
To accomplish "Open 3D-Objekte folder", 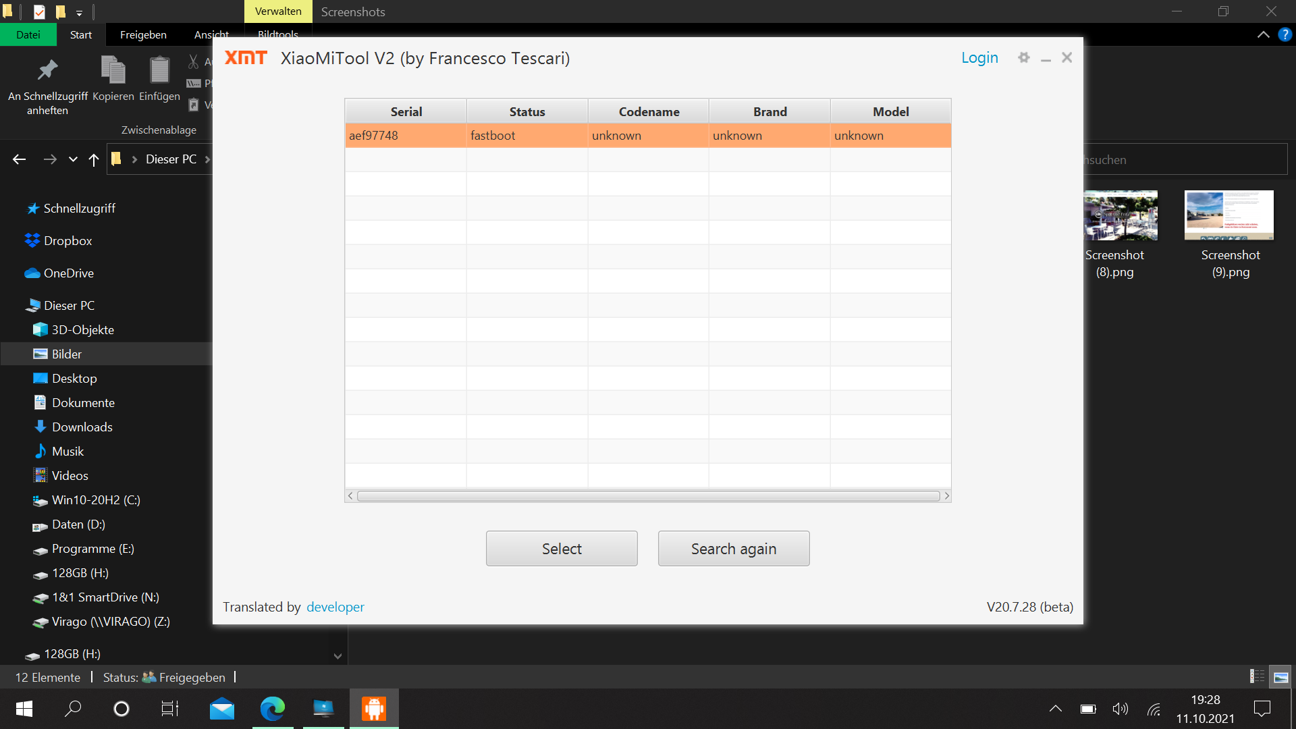I will click(82, 330).
